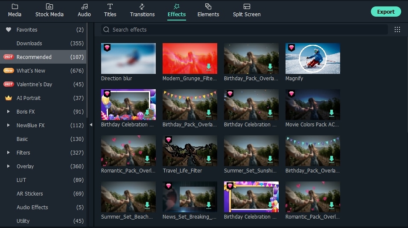Click the magnifier icon in the search box
Screen dimensions: 408x228
click(106, 29)
